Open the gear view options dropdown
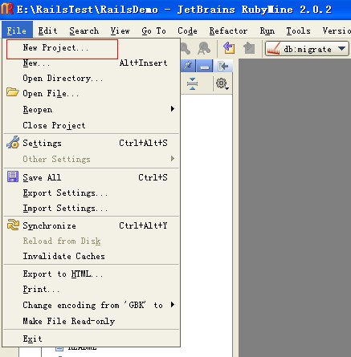Screen dimensions: 351x357 (222, 83)
